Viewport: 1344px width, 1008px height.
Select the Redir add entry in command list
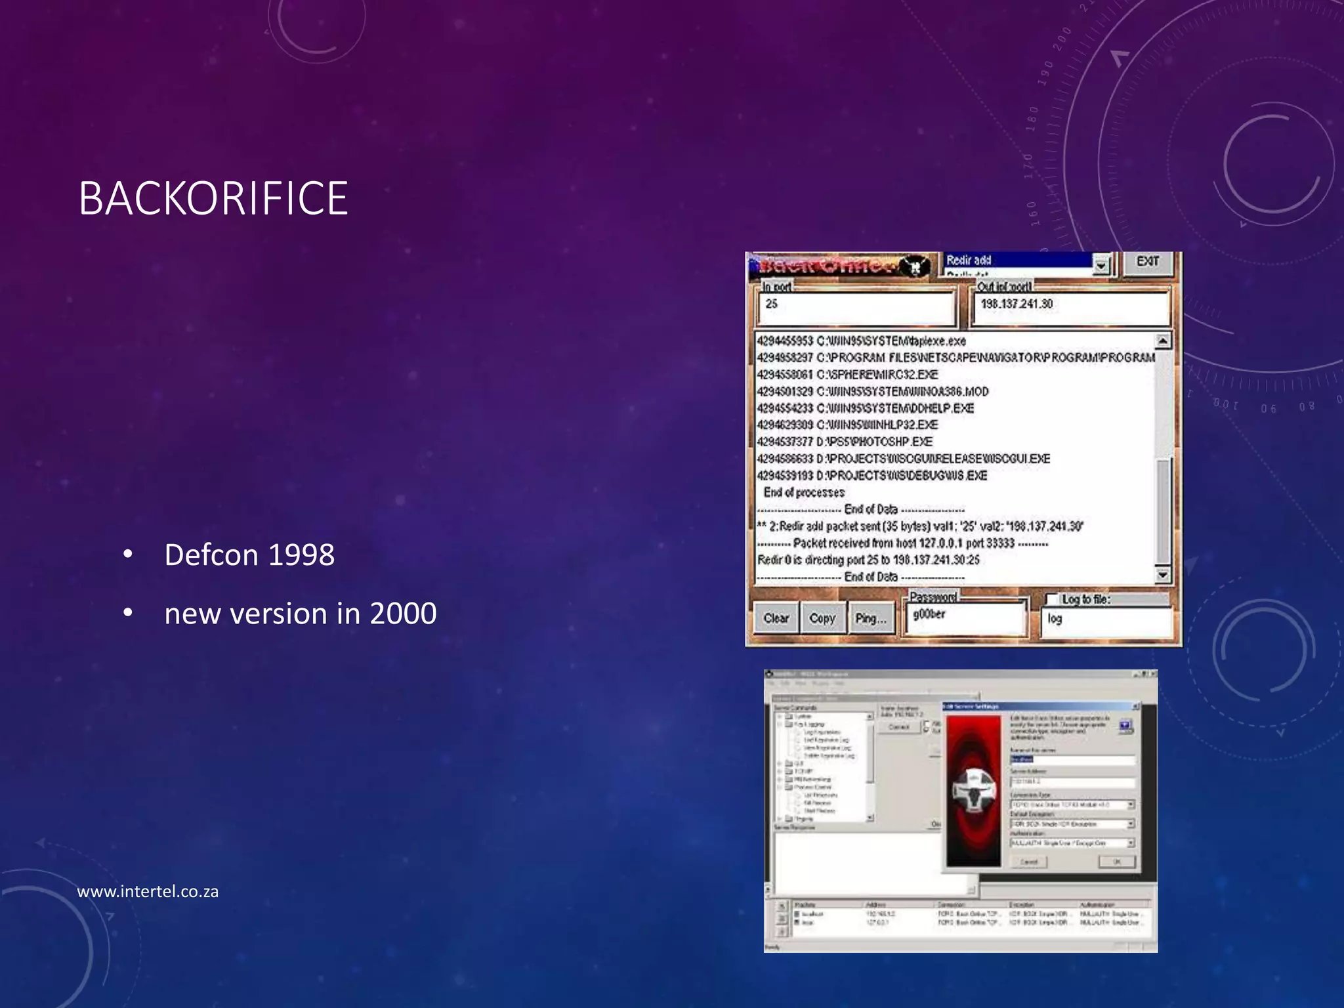tap(1018, 261)
